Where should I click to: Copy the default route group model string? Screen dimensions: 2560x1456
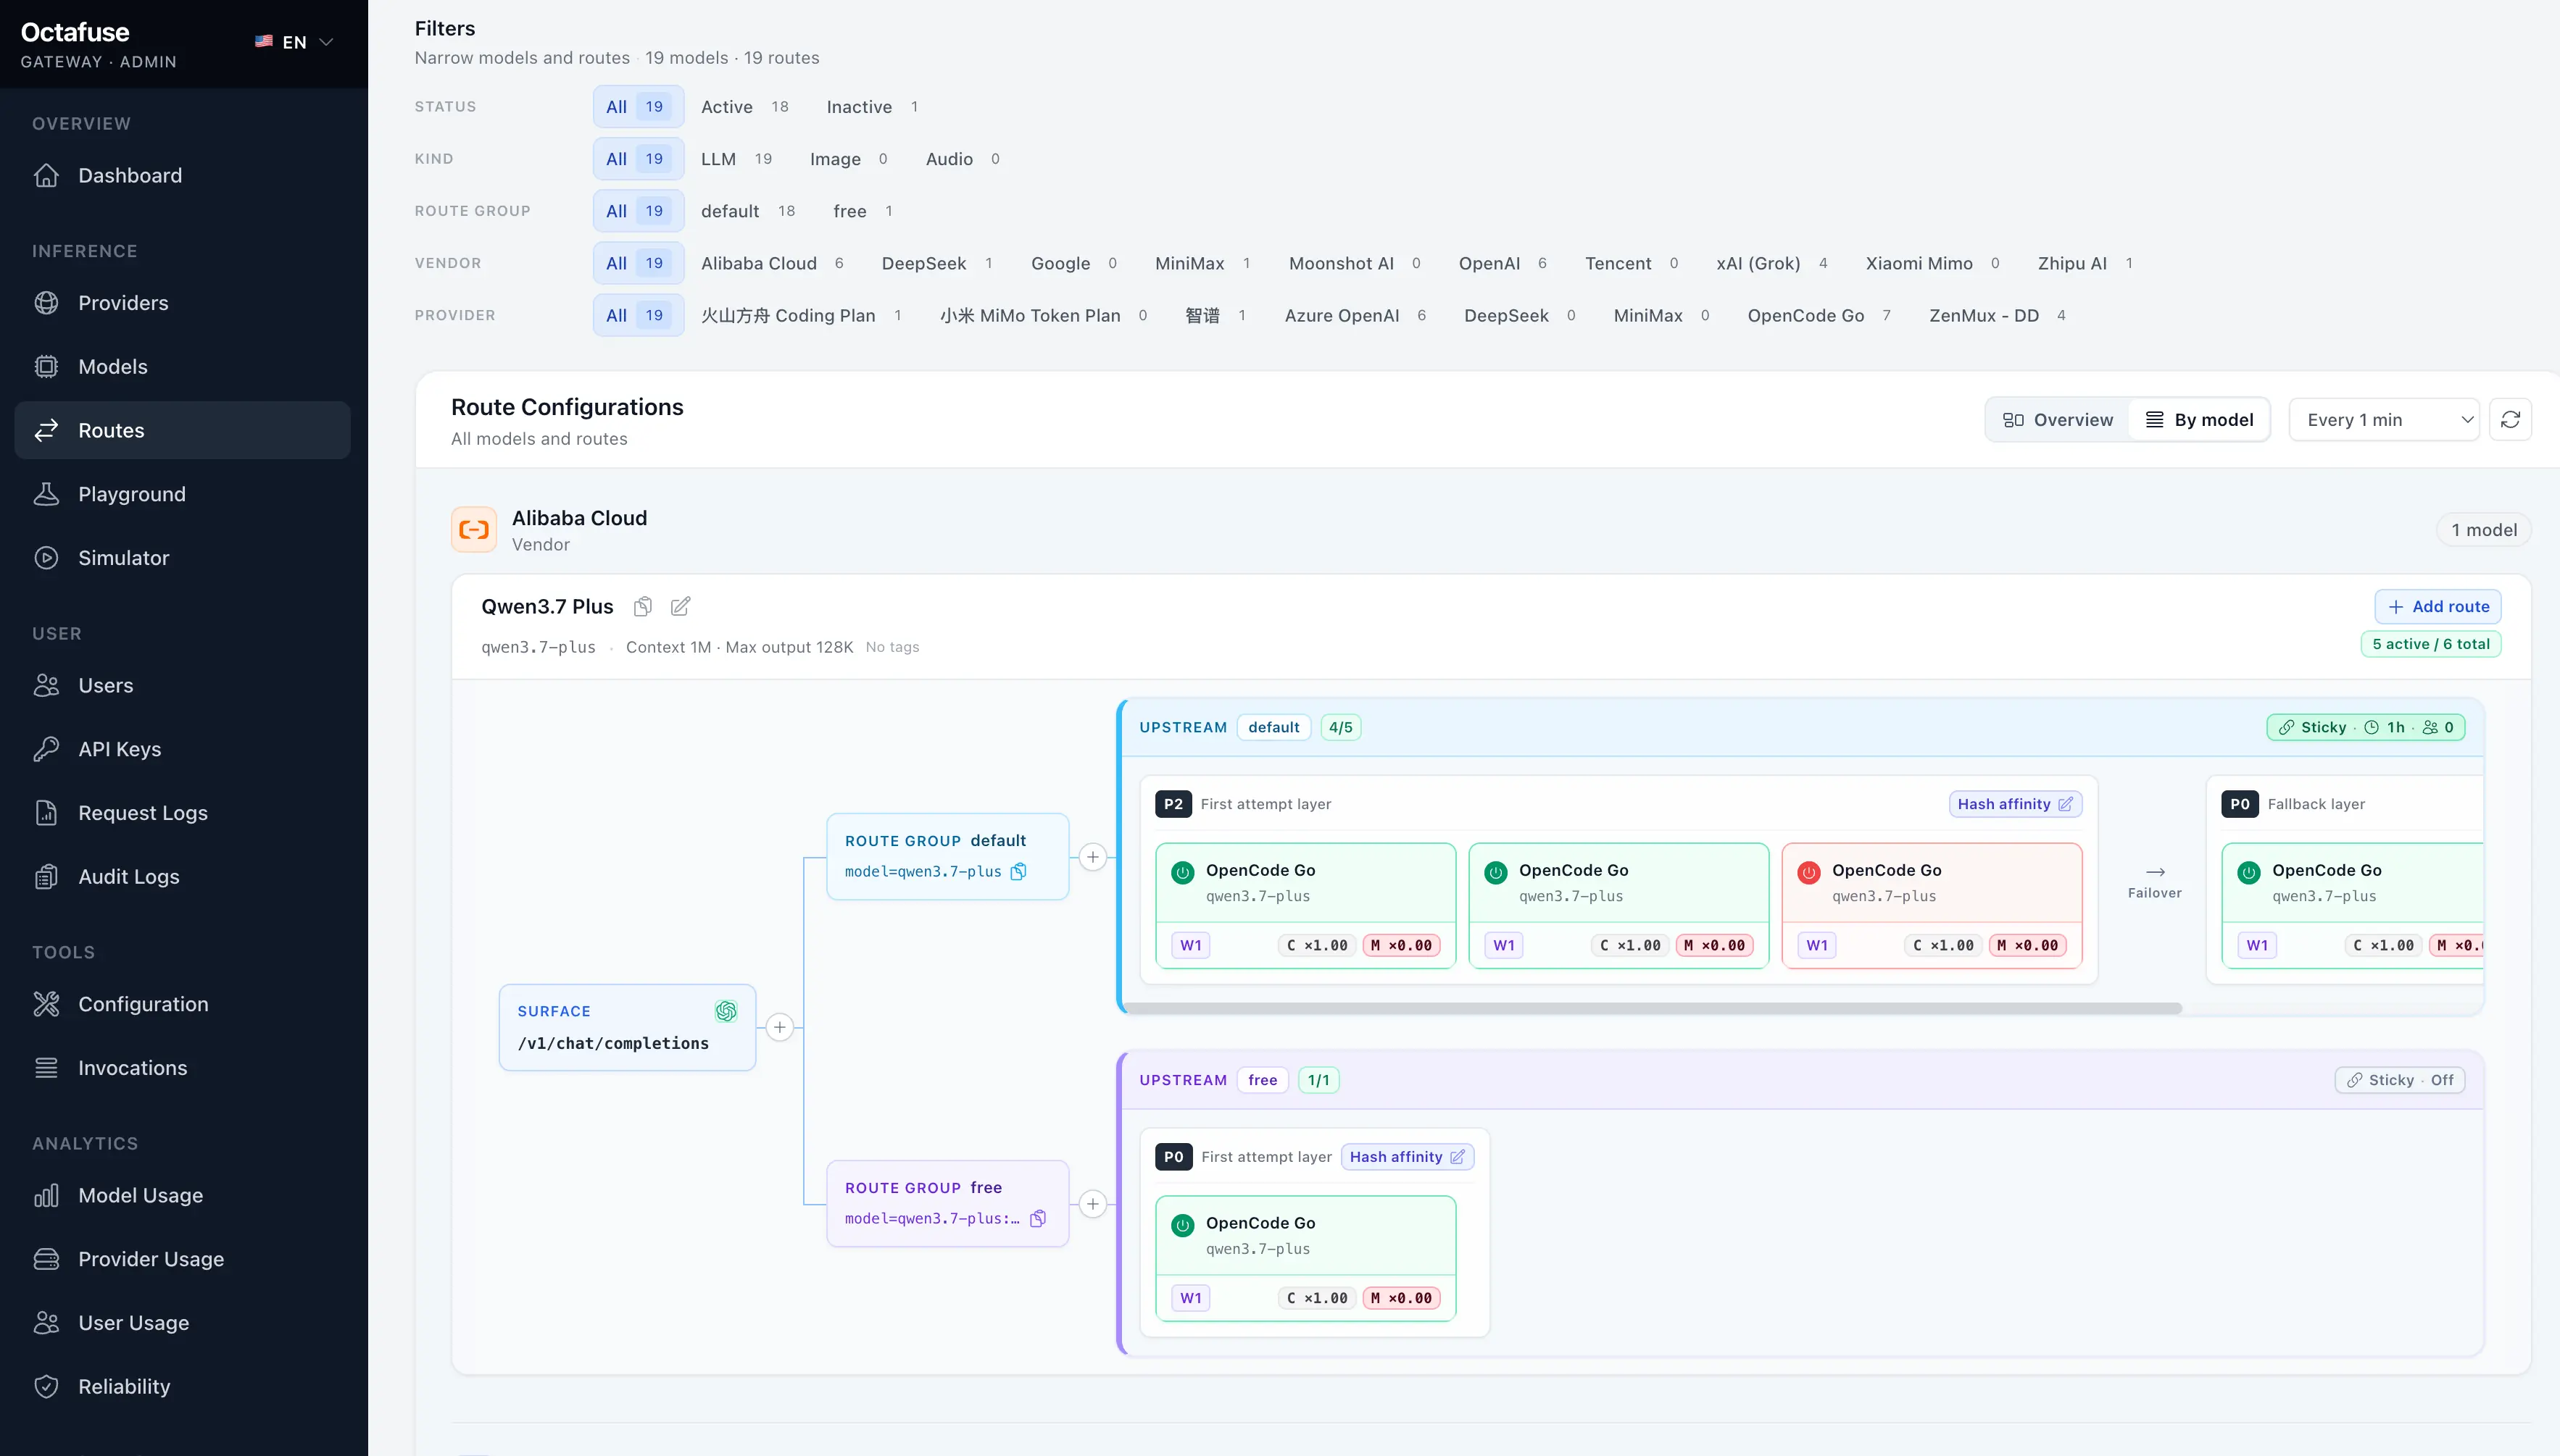1018,871
